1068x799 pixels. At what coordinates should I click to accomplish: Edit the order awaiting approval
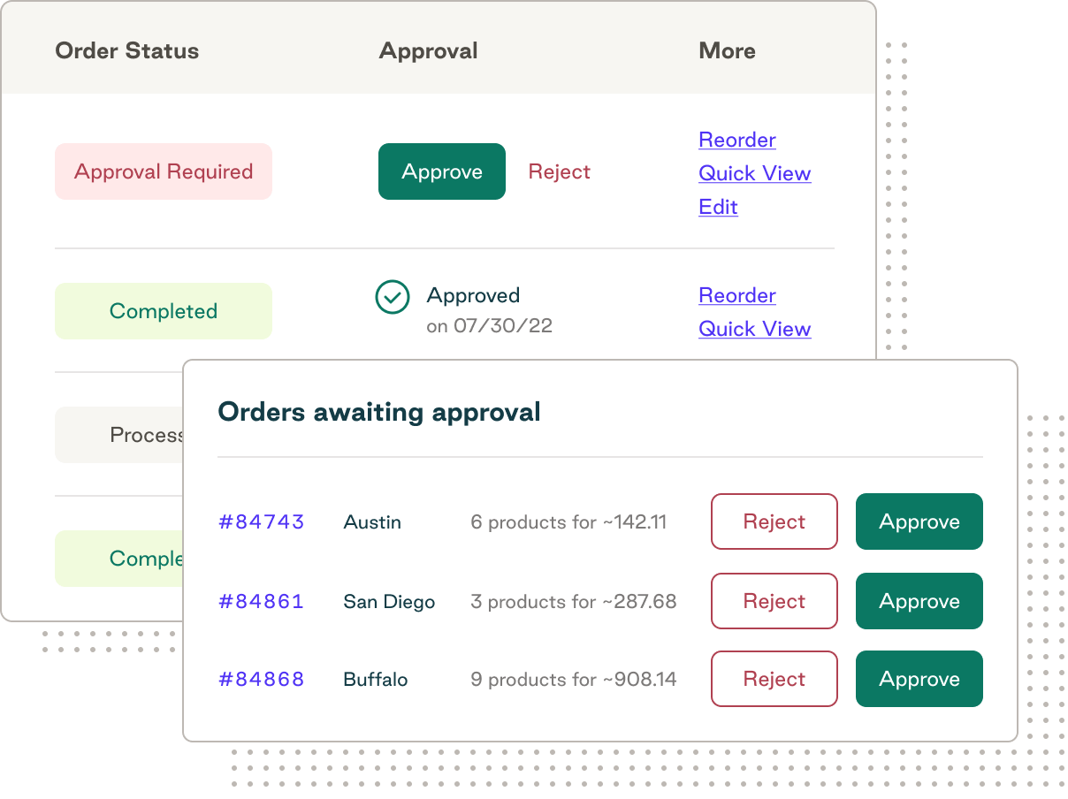717,207
